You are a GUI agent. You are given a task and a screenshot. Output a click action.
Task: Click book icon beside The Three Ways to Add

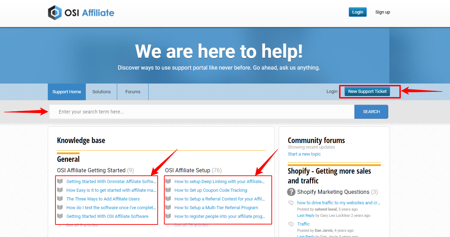(60, 199)
